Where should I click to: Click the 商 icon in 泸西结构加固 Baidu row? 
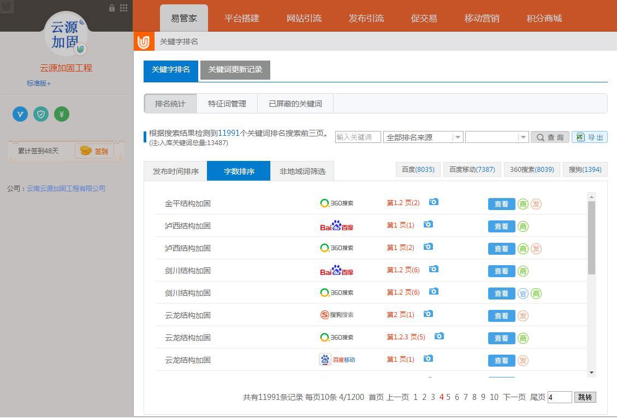523,226
